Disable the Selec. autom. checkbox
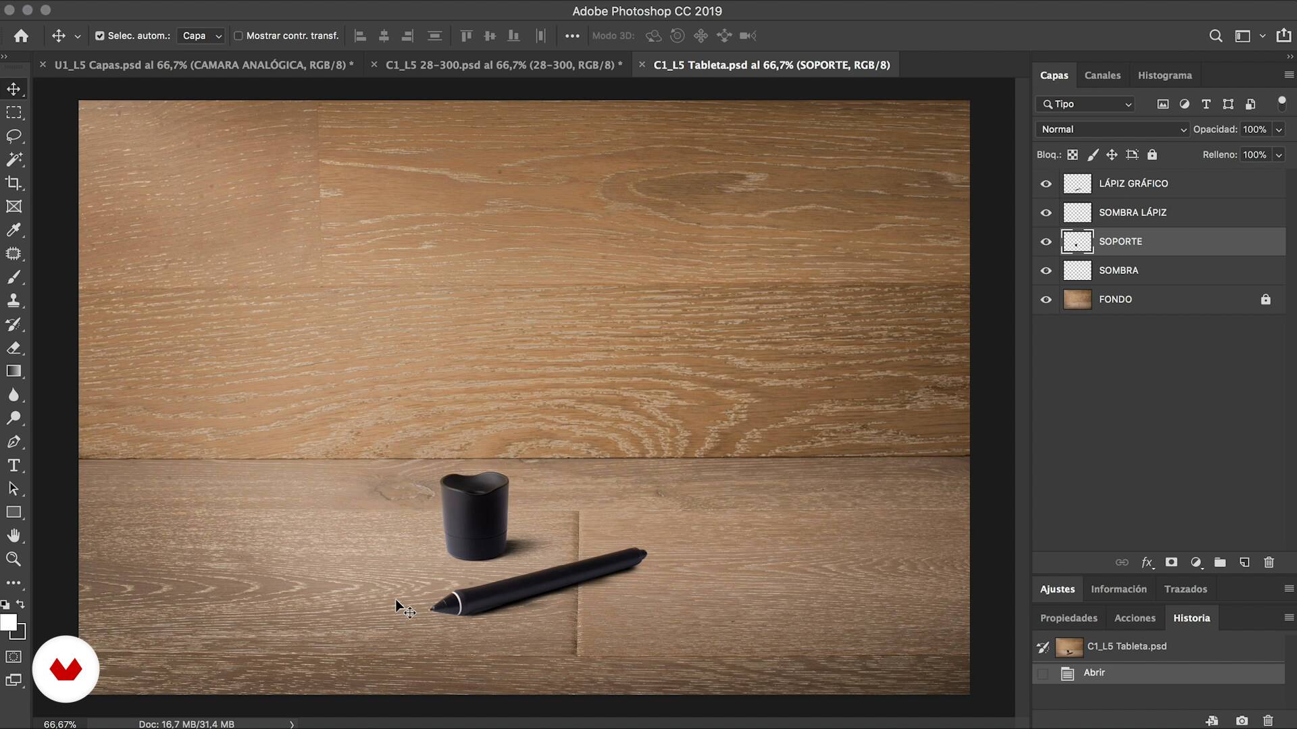Screen dimensions: 1297x729 [100, 36]
